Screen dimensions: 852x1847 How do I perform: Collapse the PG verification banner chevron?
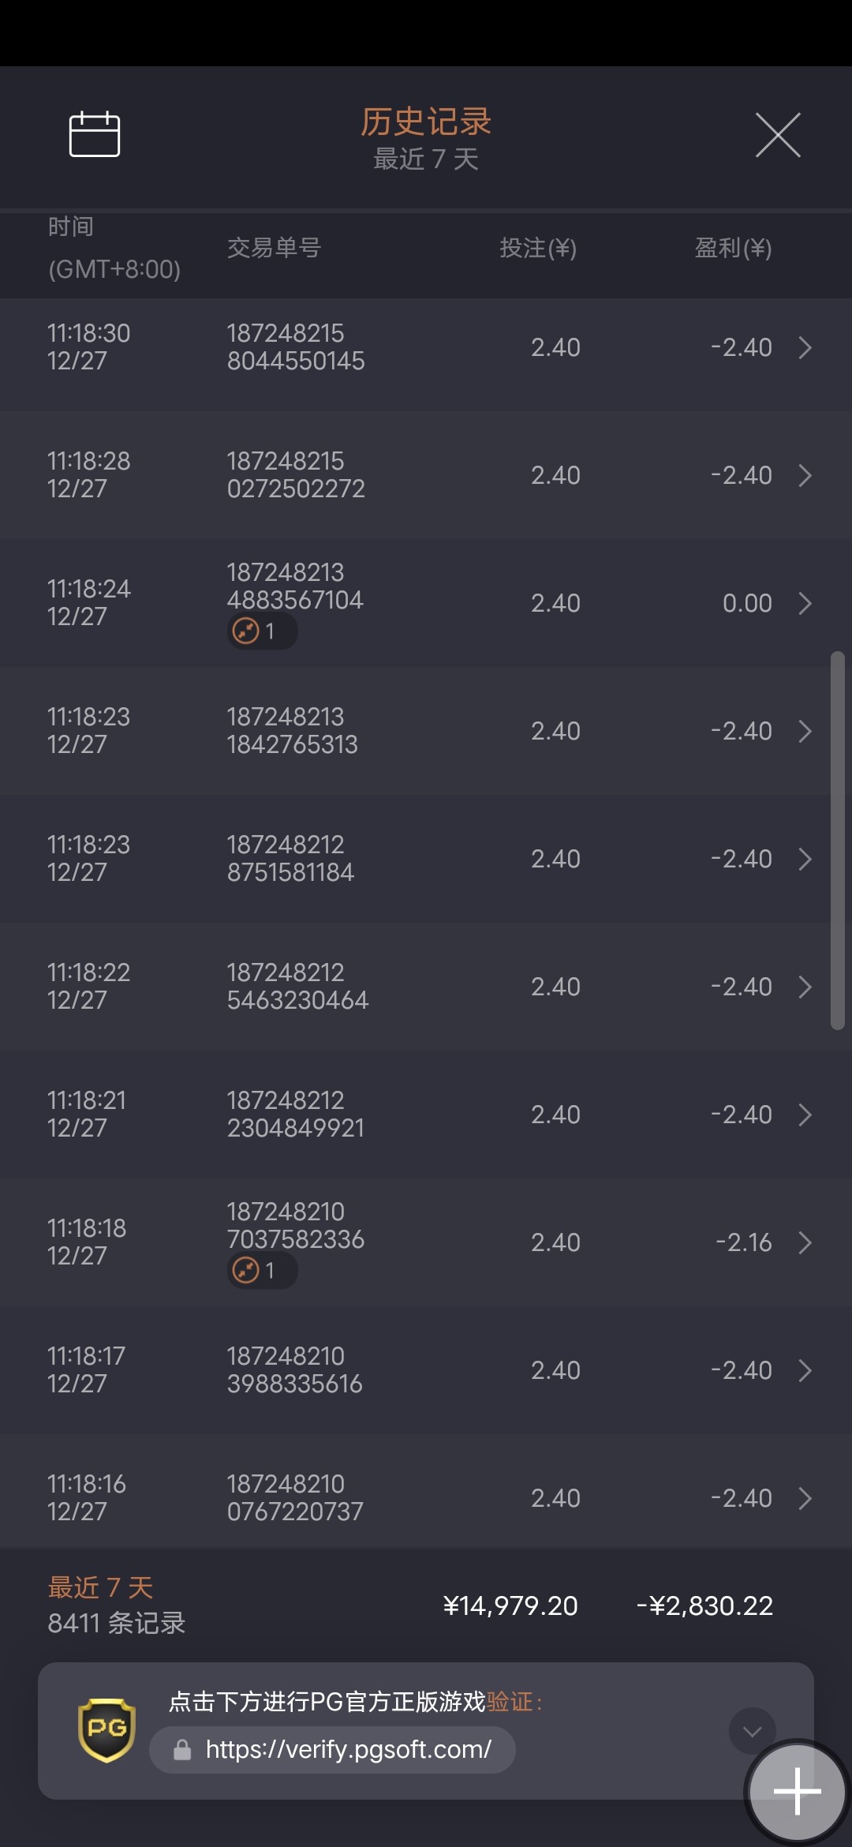click(752, 1731)
